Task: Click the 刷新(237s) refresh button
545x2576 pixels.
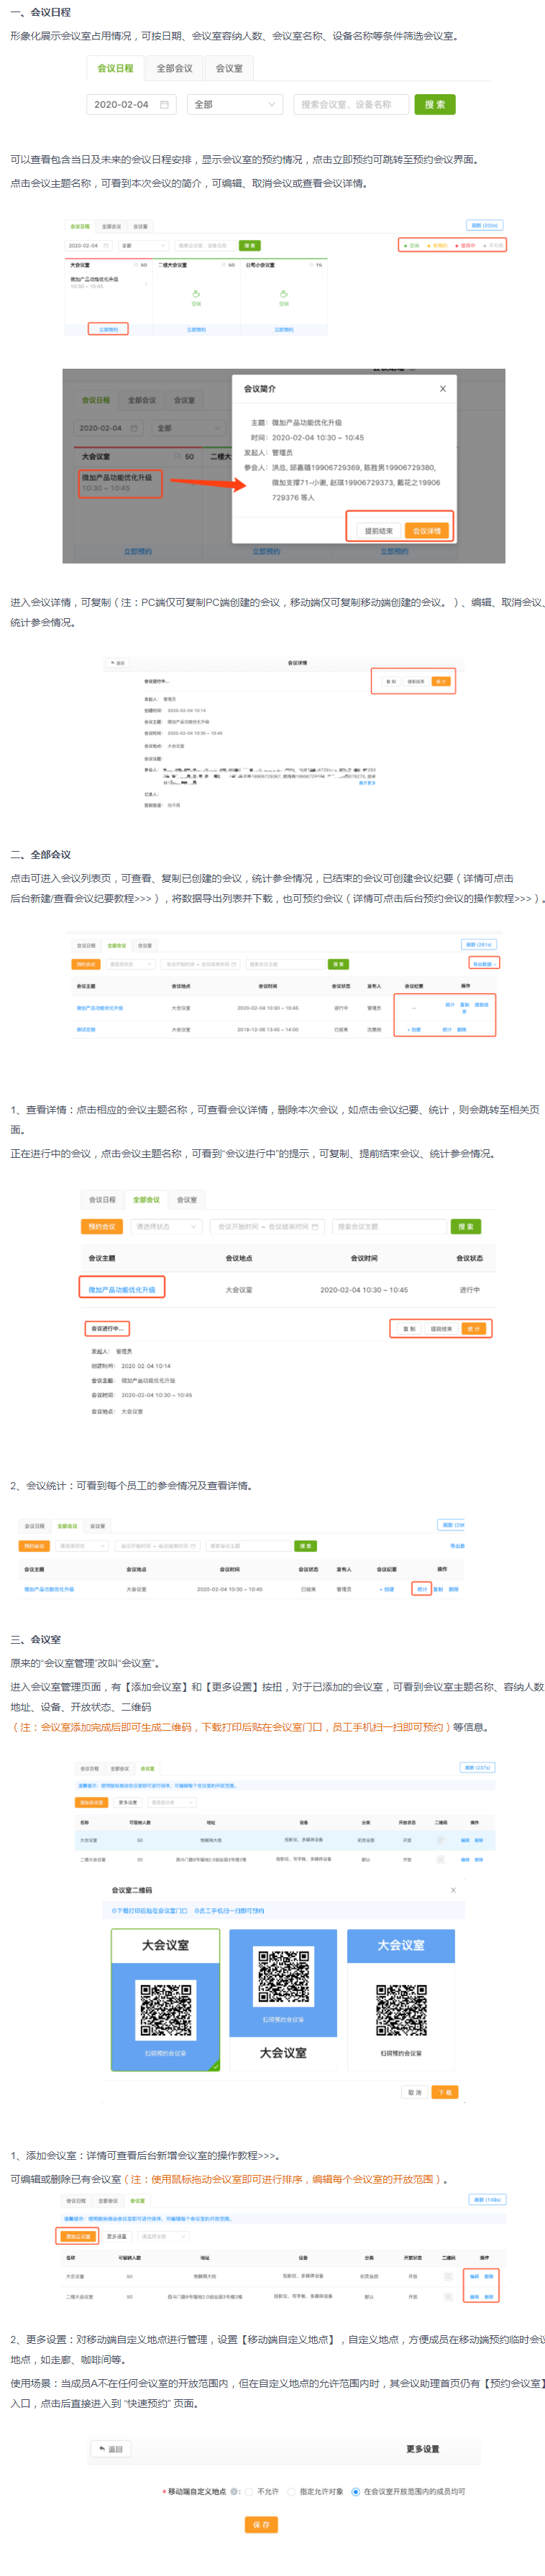Action: click(x=477, y=1767)
